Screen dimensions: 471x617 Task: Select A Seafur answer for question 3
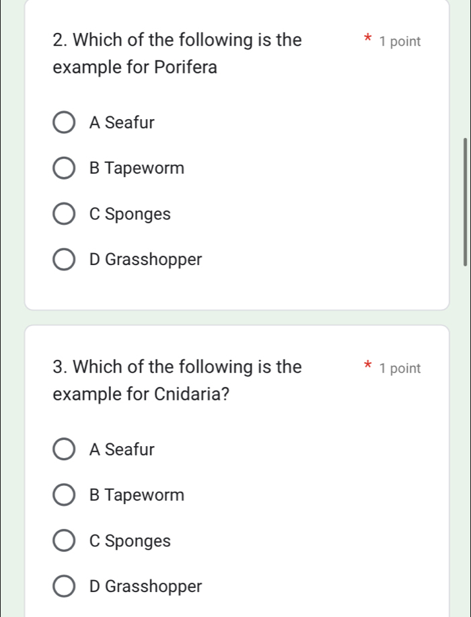coord(64,449)
